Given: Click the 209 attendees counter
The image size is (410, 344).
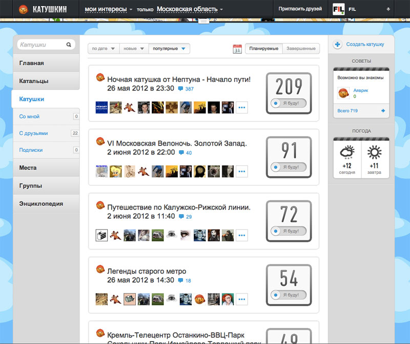Looking at the screenshot, I should [x=289, y=86].
